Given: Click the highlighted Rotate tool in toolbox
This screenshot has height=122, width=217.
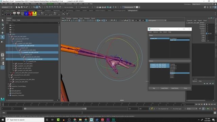Looking at the screenshot, I should point(2,37).
